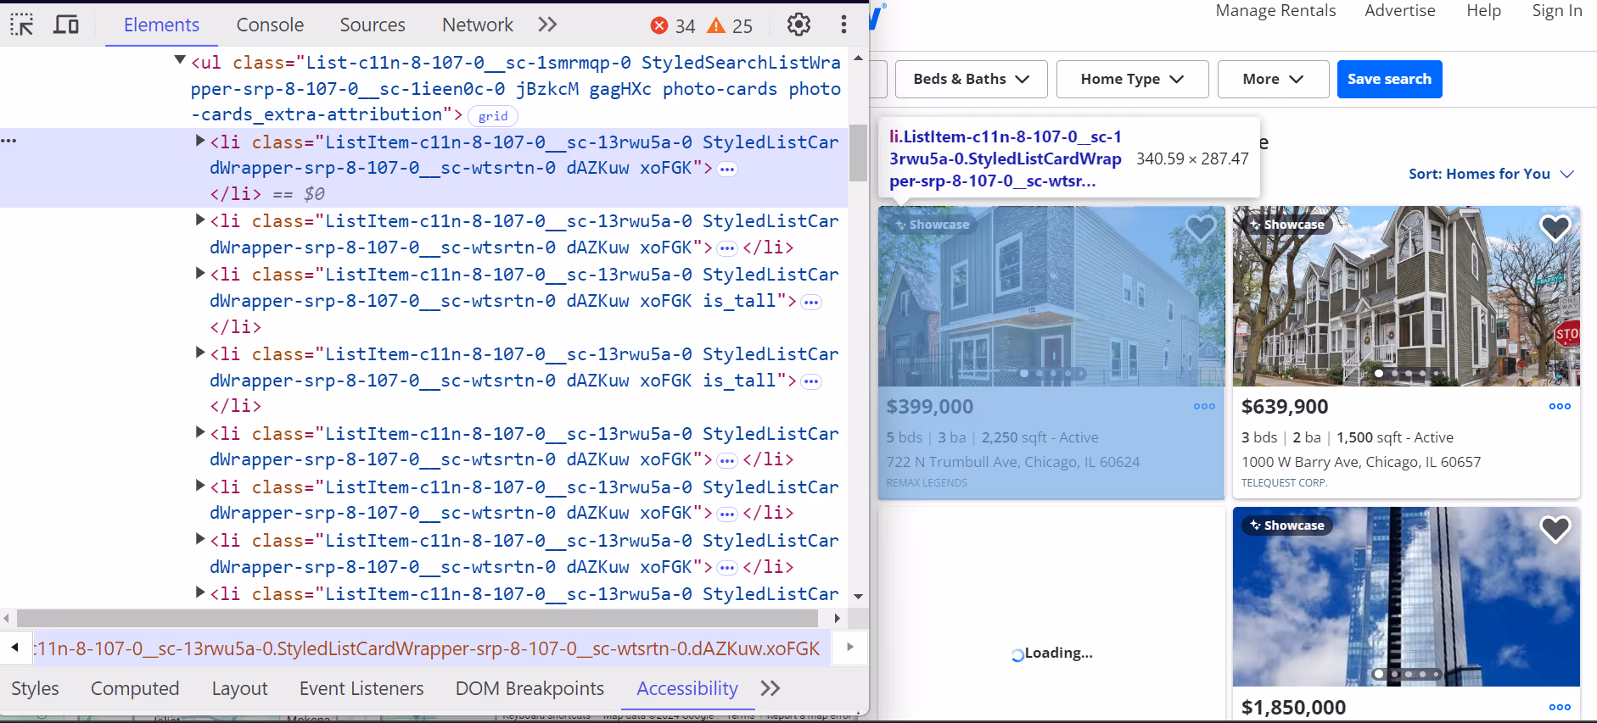1597x723 pixels.
Task: Click the scroll-down arrow of DOM tree
Action: (858, 597)
